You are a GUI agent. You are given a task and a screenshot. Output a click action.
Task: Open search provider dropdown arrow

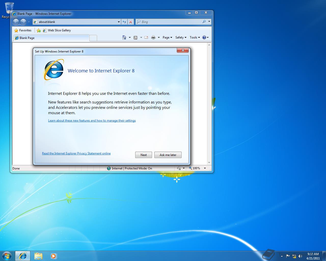point(209,22)
